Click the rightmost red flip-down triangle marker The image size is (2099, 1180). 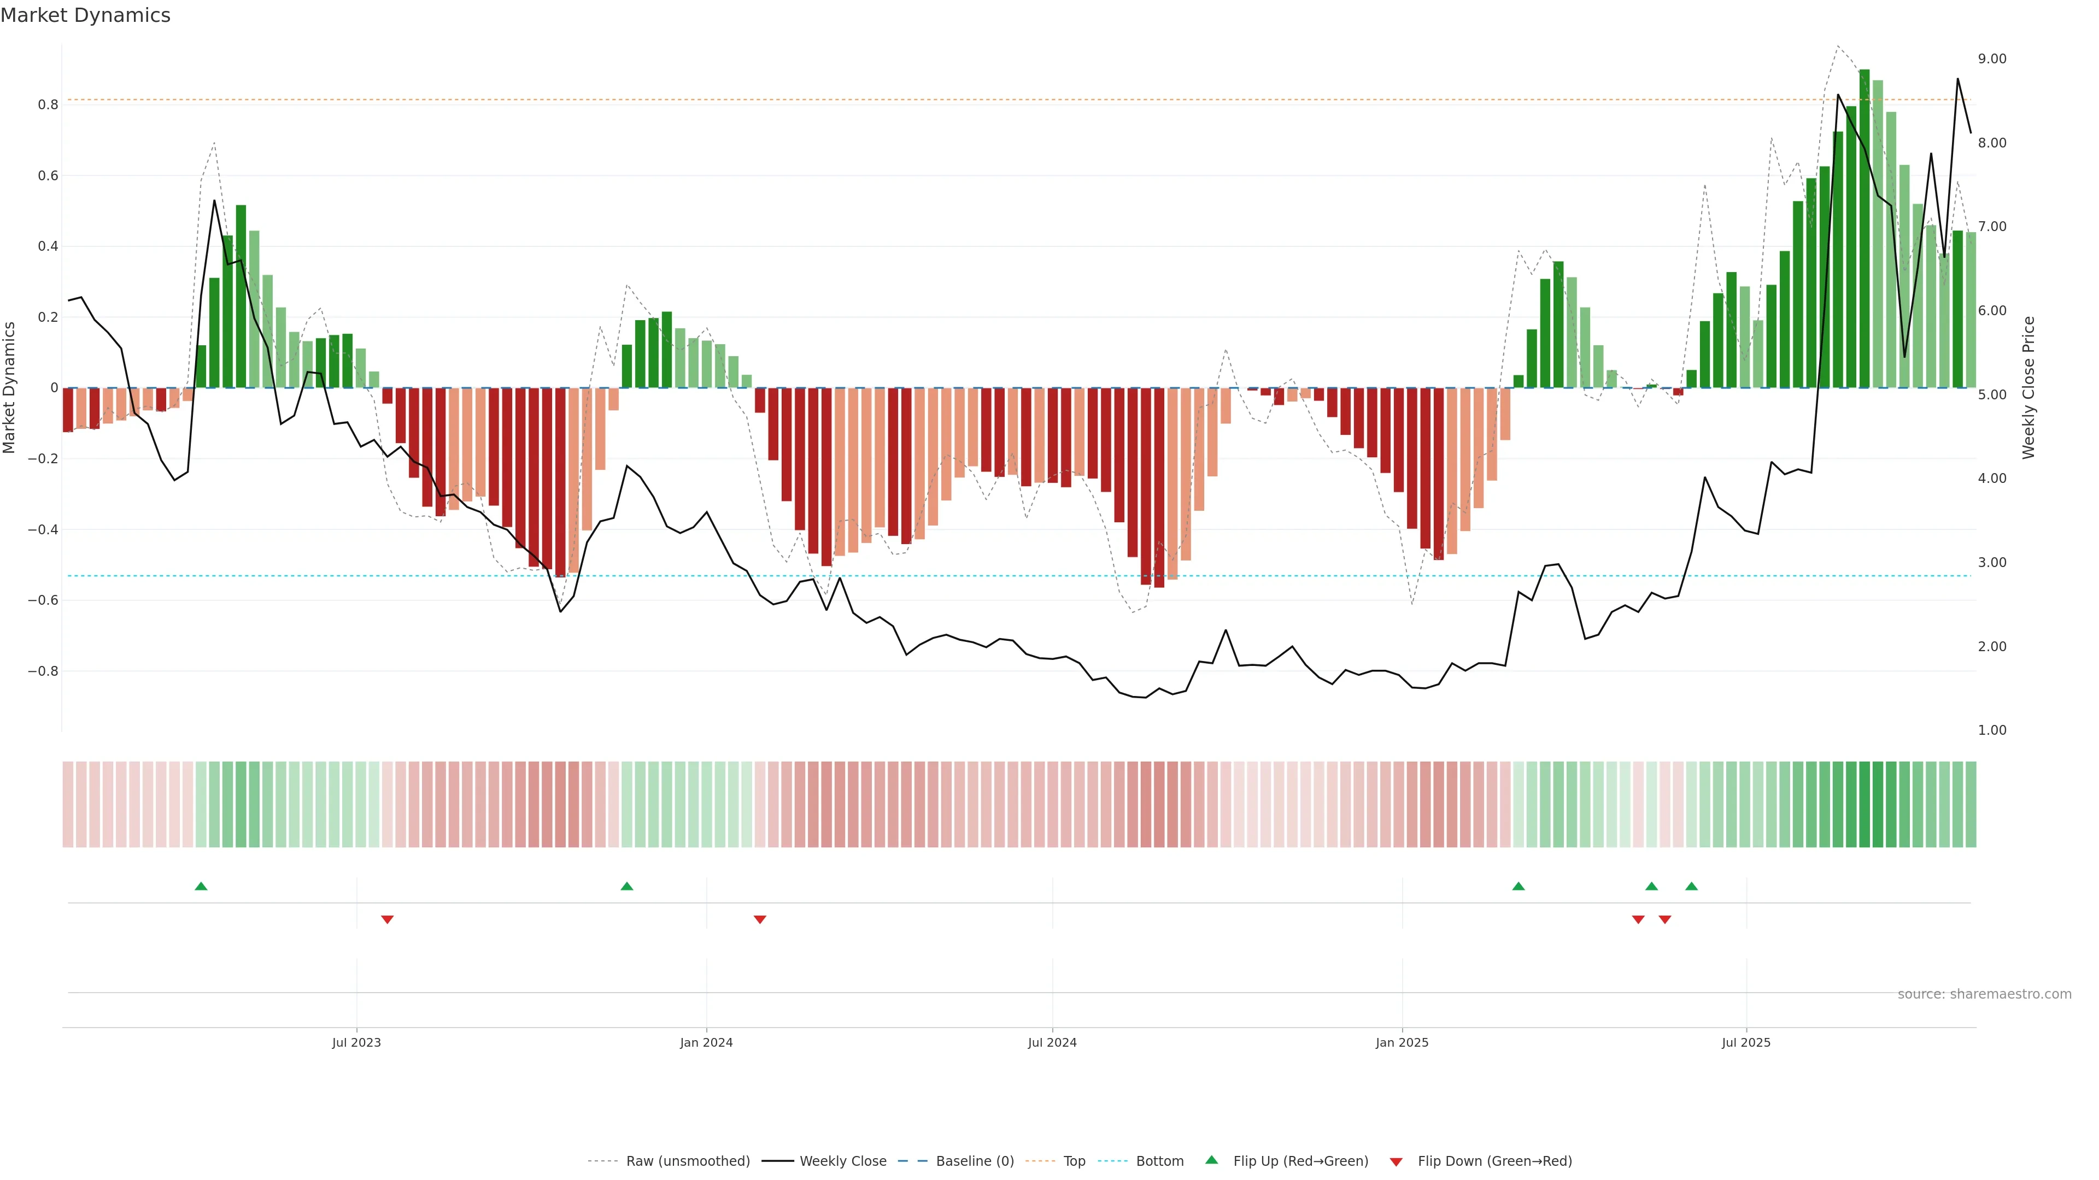click(x=1664, y=919)
